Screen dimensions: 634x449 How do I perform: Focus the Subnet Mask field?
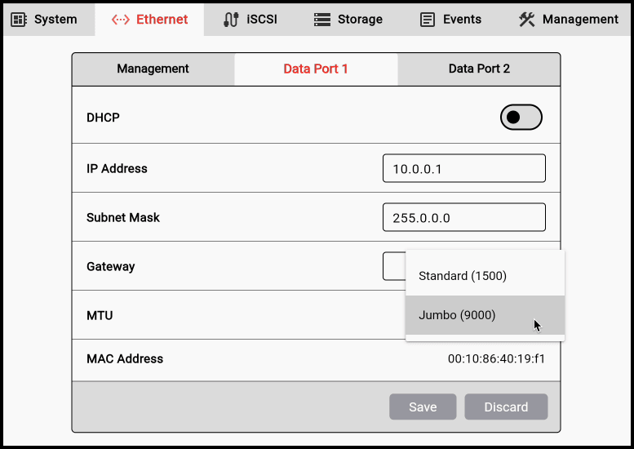463,218
